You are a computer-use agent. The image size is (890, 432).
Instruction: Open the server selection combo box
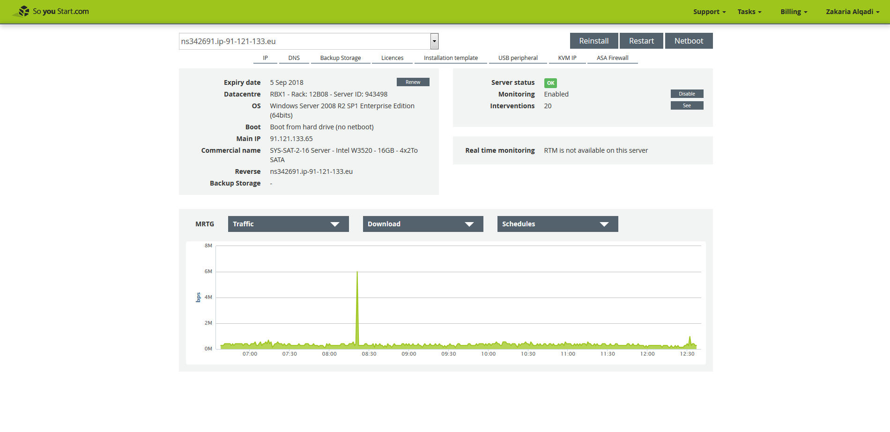(x=308, y=41)
